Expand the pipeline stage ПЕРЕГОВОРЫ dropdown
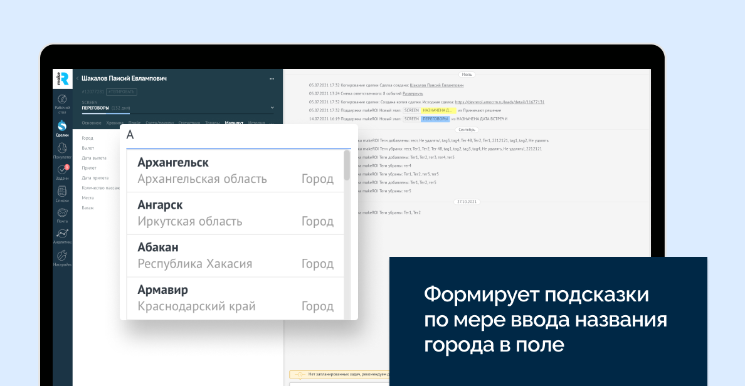 272,108
